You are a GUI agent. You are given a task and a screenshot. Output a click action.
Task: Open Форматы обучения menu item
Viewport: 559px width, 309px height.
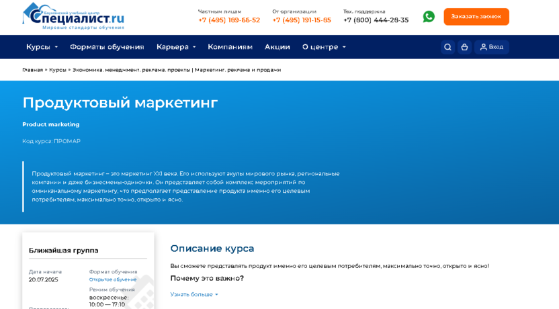point(107,47)
